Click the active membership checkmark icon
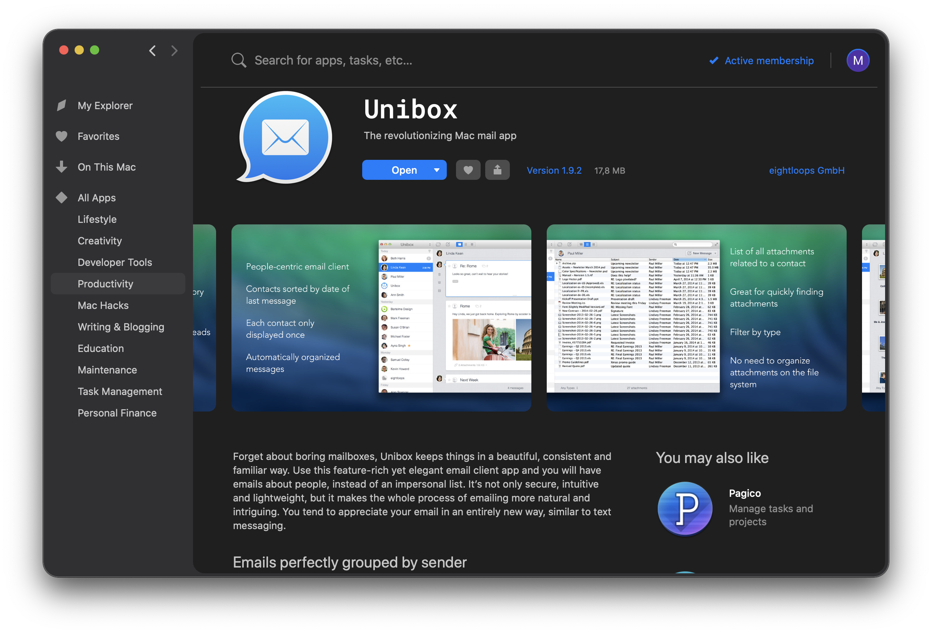This screenshot has width=932, height=634. [714, 60]
